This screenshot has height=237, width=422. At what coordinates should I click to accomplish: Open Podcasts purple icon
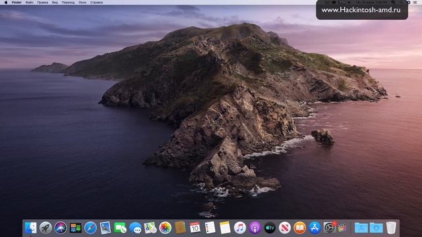[x=255, y=228]
